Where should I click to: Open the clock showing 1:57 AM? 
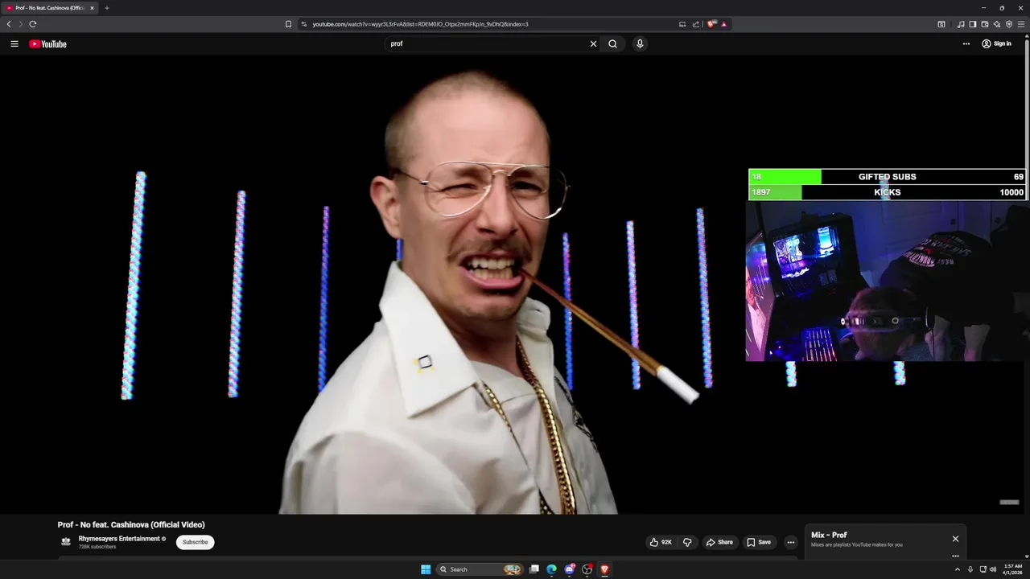[1013, 569]
